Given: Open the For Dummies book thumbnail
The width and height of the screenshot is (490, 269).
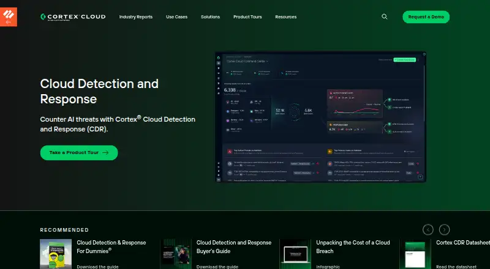Looking at the screenshot, I should 56,254.
